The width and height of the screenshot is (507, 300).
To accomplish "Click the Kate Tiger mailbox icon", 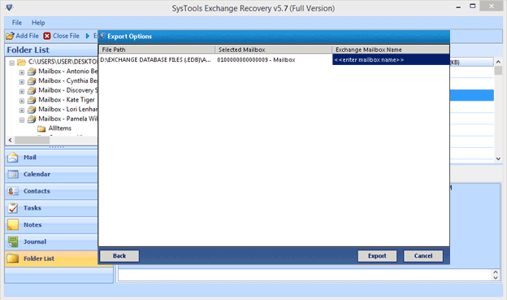I will (32, 100).
